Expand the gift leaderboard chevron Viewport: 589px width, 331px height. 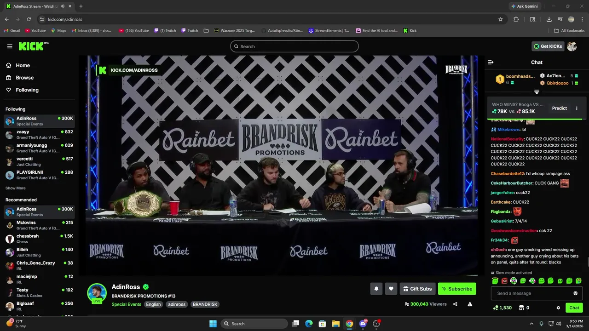(537, 92)
